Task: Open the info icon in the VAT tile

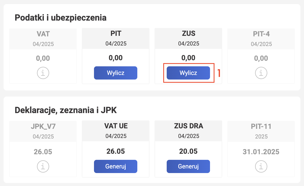Action: [43, 73]
